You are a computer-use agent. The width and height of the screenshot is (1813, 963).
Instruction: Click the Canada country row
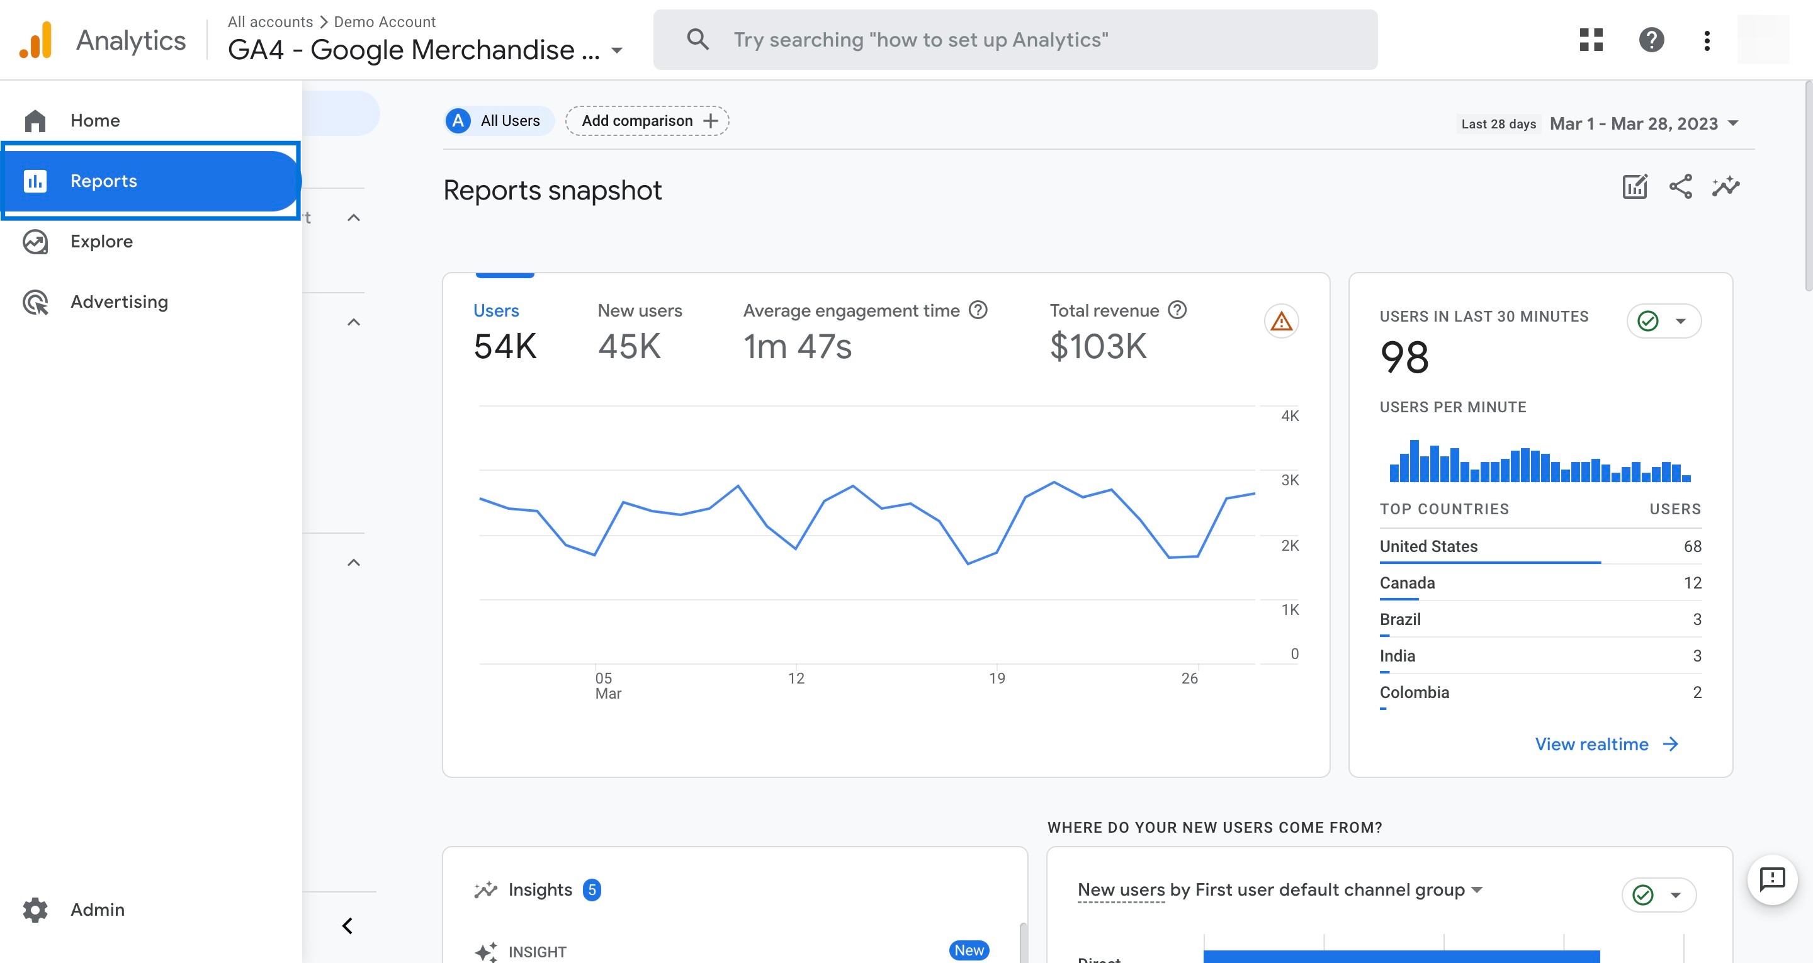coord(1540,583)
